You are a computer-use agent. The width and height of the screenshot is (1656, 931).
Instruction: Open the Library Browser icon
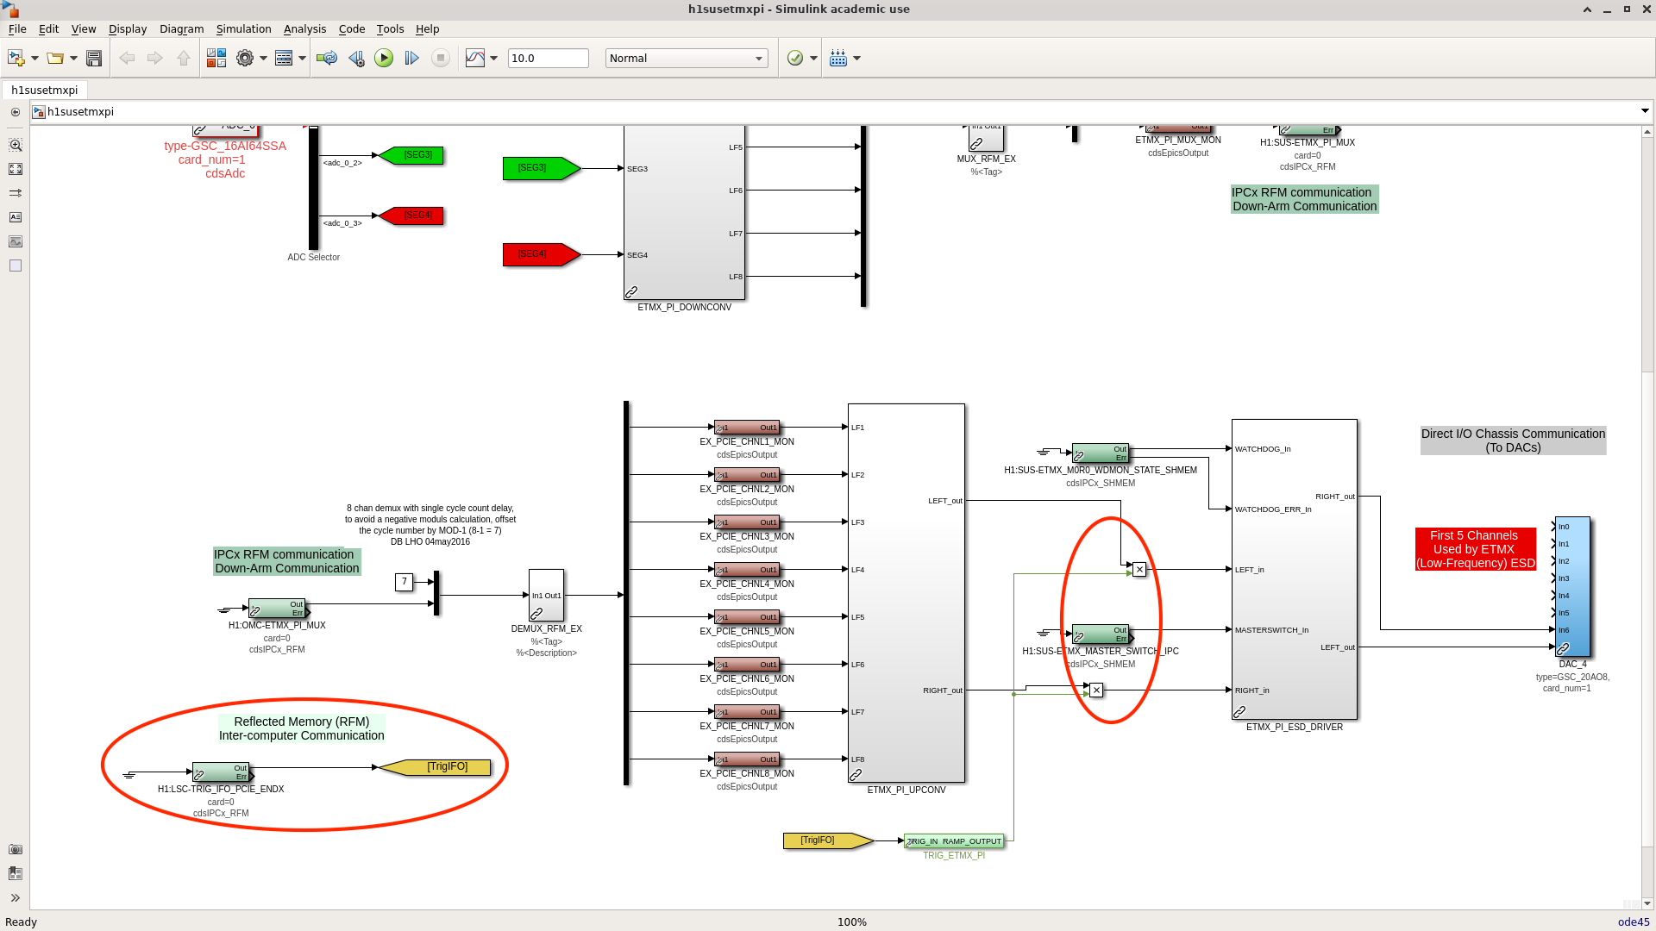(216, 58)
